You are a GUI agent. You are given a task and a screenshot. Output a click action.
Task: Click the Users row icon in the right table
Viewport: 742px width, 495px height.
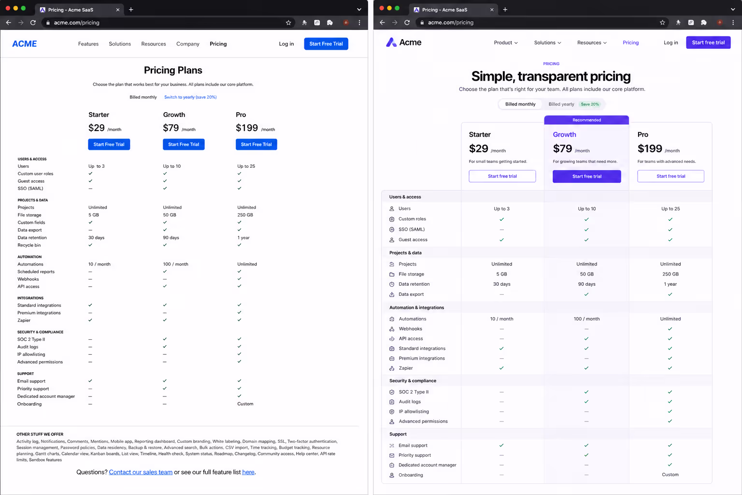click(392, 209)
